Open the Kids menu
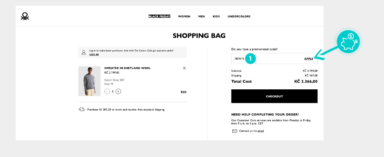This screenshot has width=384, height=157. pos(216,16)
